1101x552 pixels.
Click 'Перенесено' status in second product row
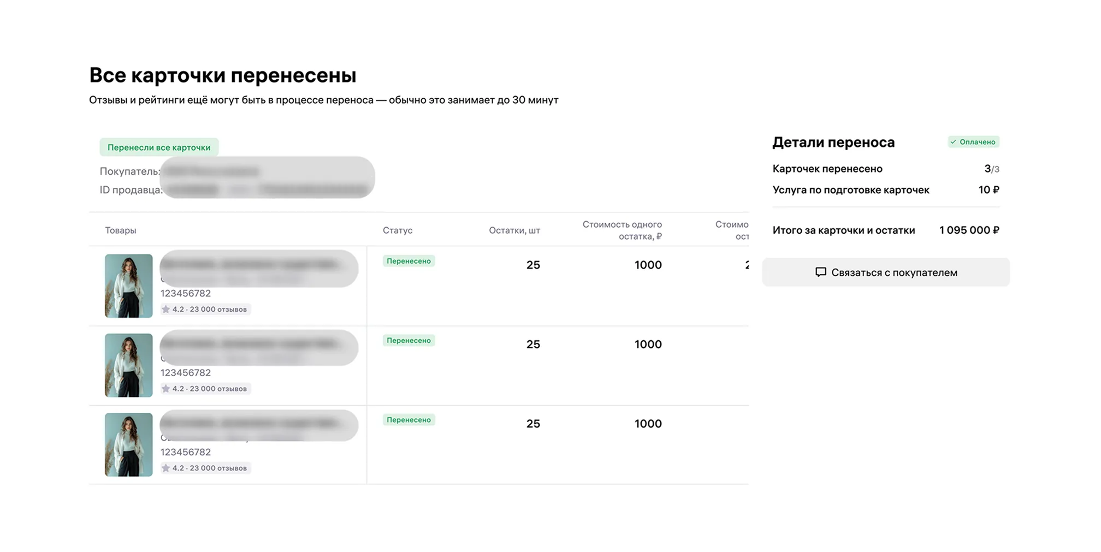[409, 340]
